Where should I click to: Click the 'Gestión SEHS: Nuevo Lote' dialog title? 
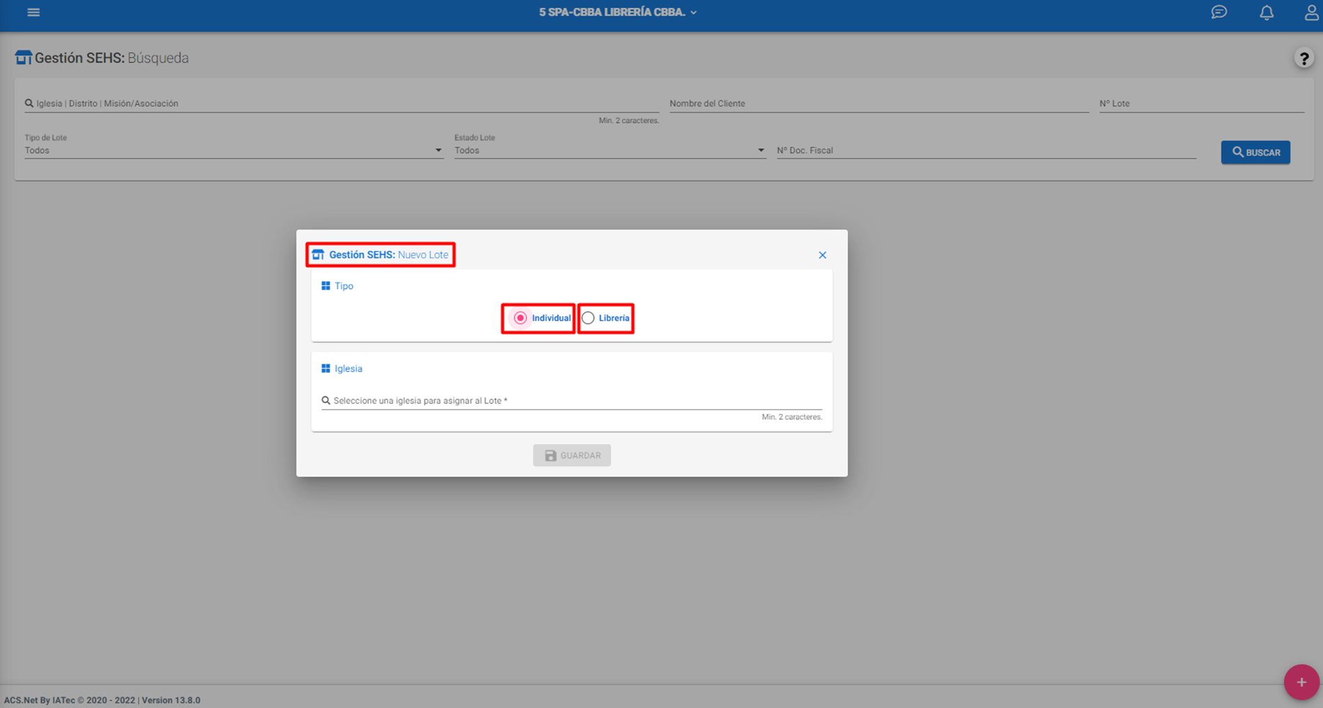click(388, 254)
